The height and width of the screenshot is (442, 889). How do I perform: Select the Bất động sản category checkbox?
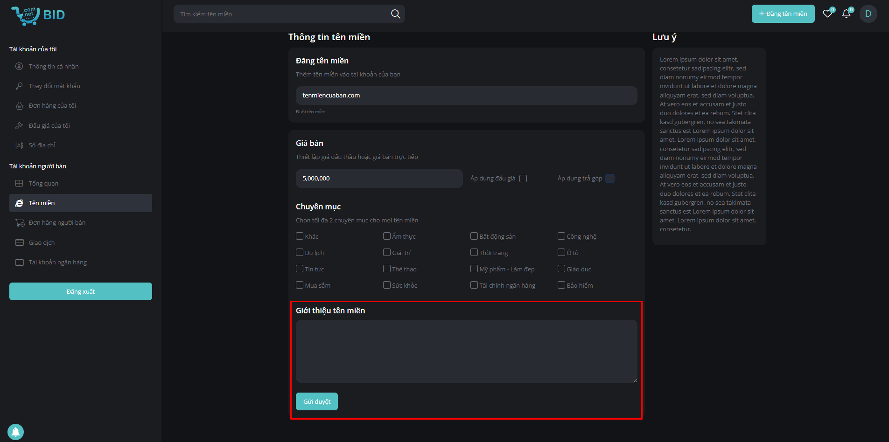pos(474,236)
